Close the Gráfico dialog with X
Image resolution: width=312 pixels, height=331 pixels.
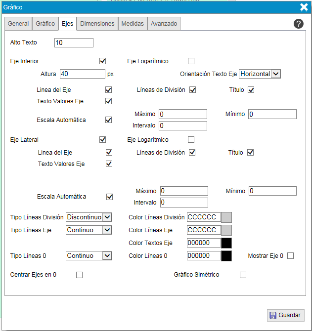[304, 7]
